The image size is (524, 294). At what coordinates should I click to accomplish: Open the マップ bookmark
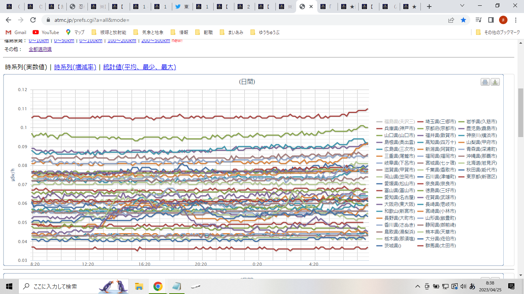(75, 32)
